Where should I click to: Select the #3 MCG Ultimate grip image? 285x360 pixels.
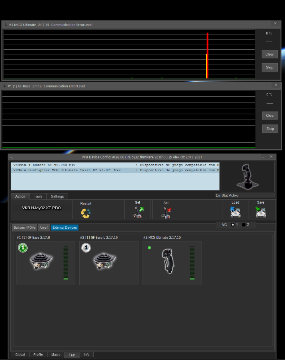click(168, 261)
